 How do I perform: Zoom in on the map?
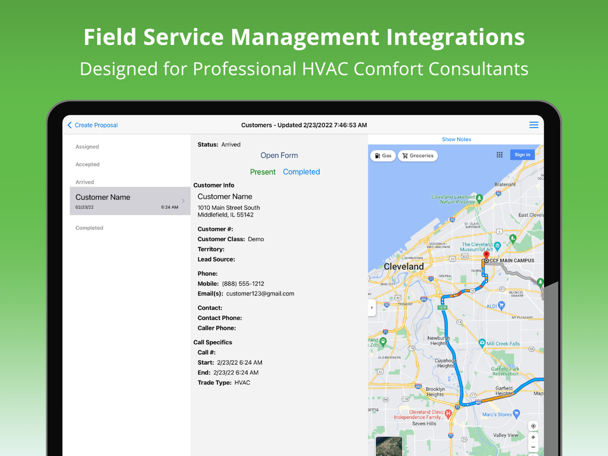pyautogui.click(x=533, y=437)
